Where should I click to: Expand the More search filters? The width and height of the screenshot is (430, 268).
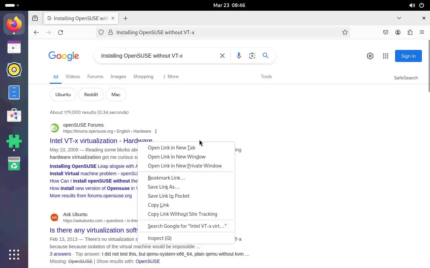[x=171, y=76]
